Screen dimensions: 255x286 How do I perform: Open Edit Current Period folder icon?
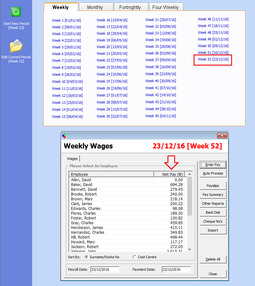coord(16,46)
